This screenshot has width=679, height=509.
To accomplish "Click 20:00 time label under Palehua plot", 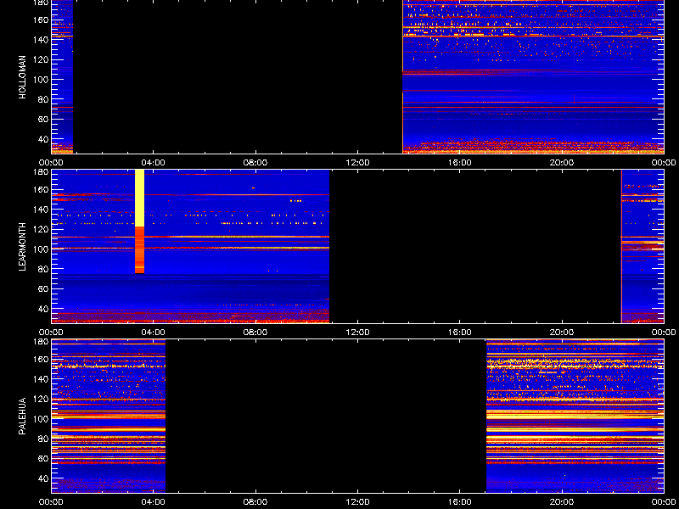I will 562,502.
